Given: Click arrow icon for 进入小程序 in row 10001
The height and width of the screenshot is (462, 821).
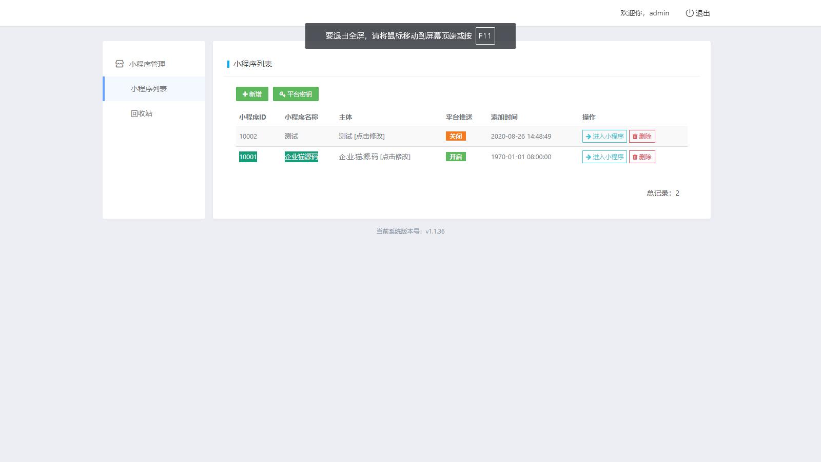Looking at the screenshot, I should point(588,157).
